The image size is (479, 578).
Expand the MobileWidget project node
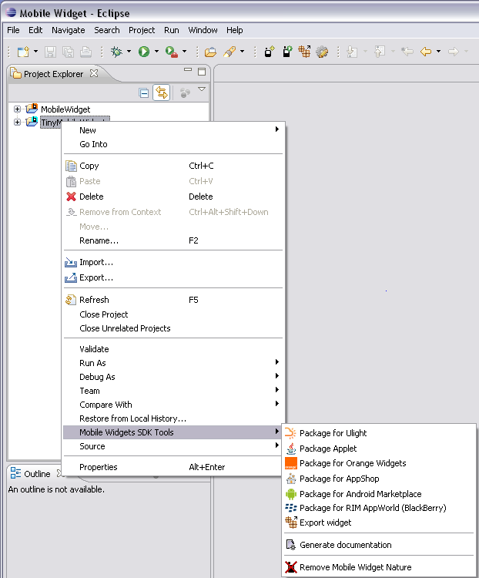pyautogui.click(x=17, y=109)
